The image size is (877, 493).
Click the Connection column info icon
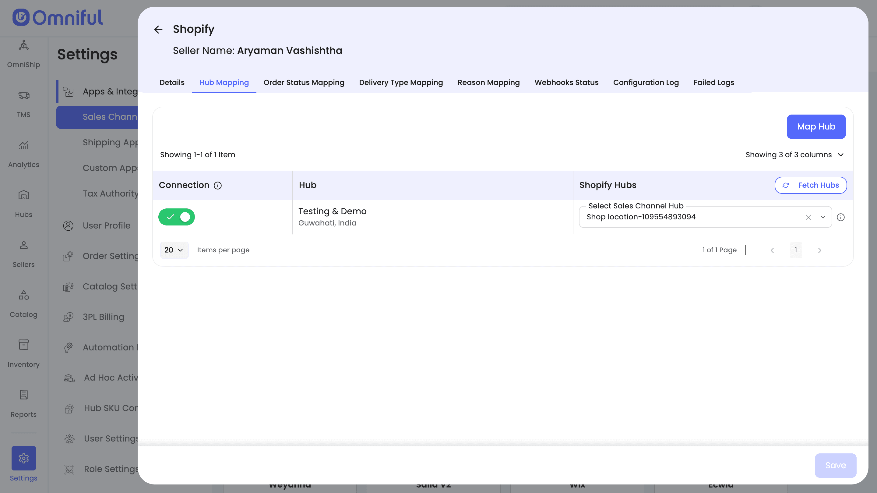click(217, 185)
